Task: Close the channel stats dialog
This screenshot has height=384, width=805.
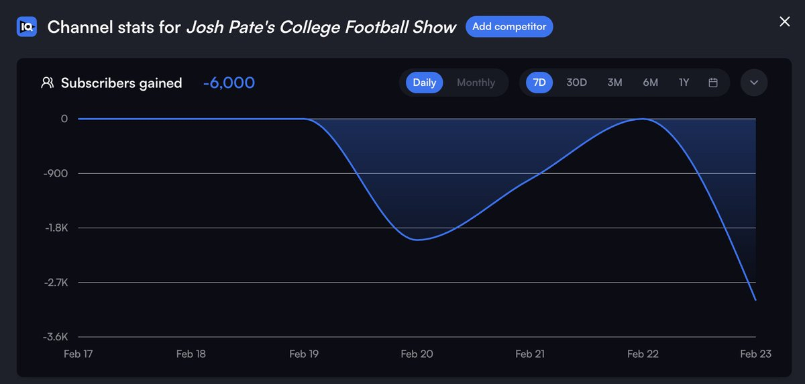Action: [x=784, y=21]
